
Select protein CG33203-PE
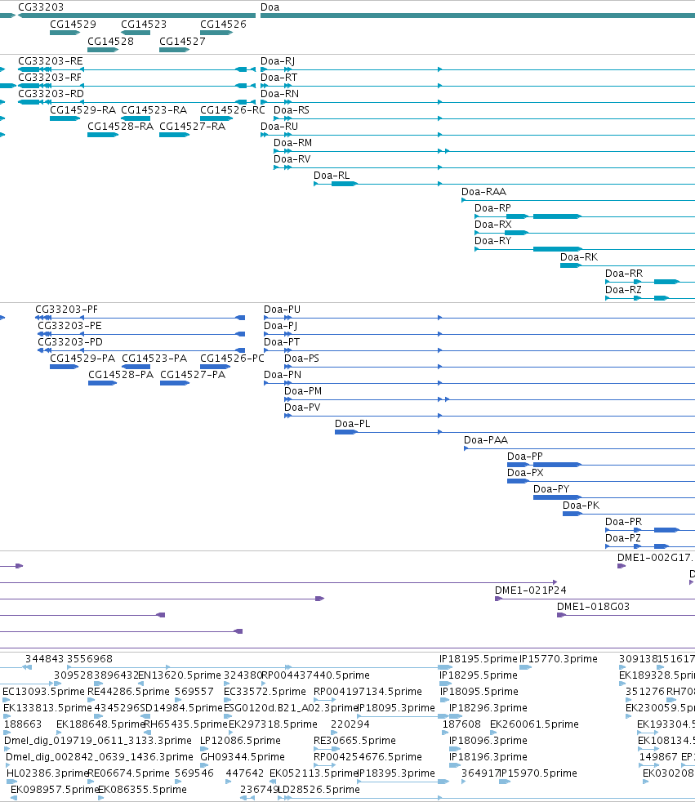pyautogui.click(x=69, y=326)
